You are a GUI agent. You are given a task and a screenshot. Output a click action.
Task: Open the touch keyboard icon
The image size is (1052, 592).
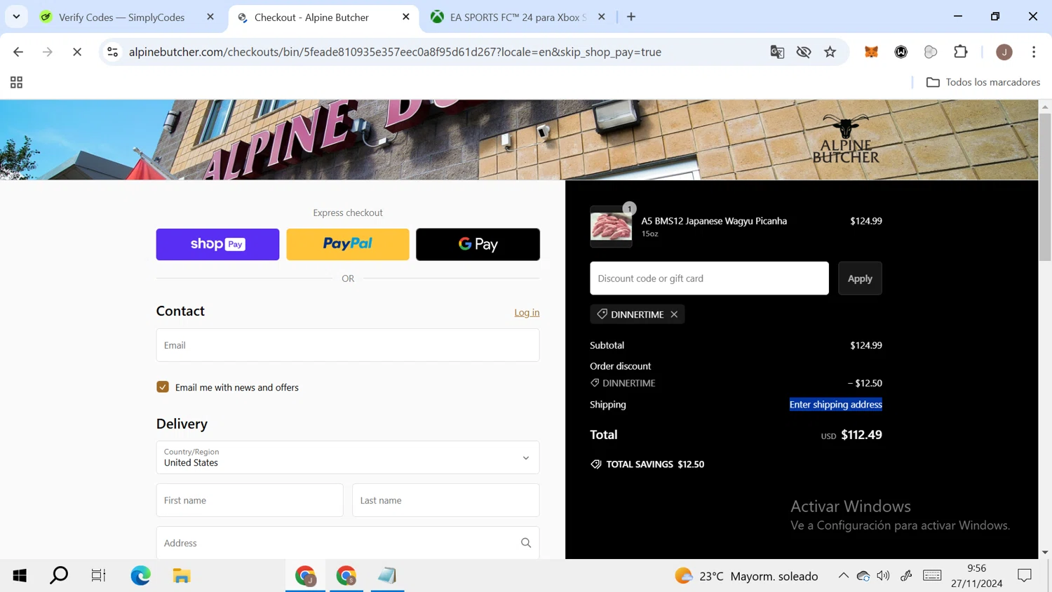(x=932, y=576)
